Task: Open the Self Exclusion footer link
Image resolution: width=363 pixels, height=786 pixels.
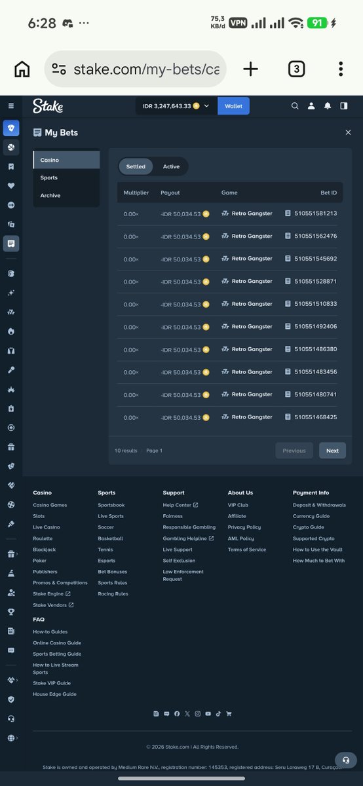Action: click(179, 561)
